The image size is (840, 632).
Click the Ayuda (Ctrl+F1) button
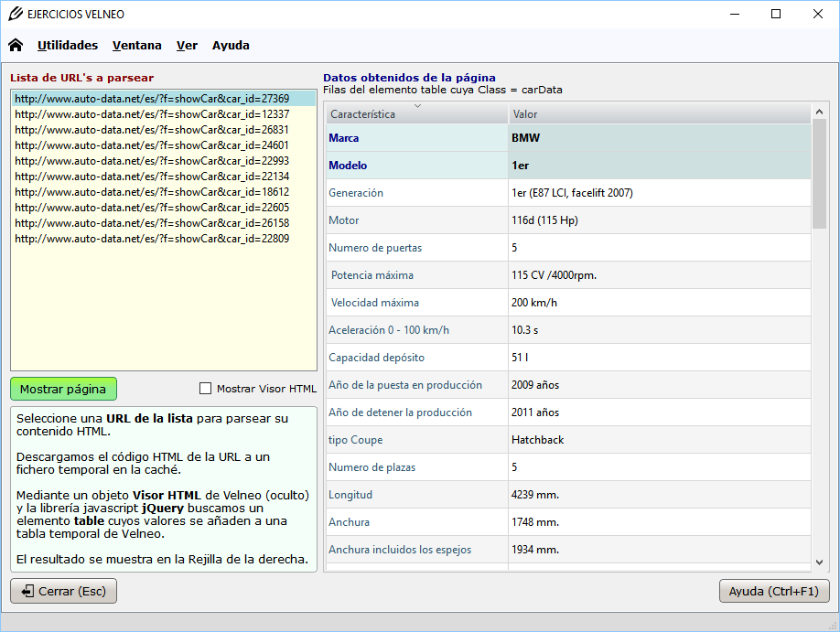[774, 591]
